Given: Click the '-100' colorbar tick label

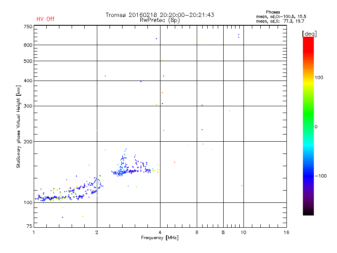Looking at the screenshot, I should click(x=321, y=176).
